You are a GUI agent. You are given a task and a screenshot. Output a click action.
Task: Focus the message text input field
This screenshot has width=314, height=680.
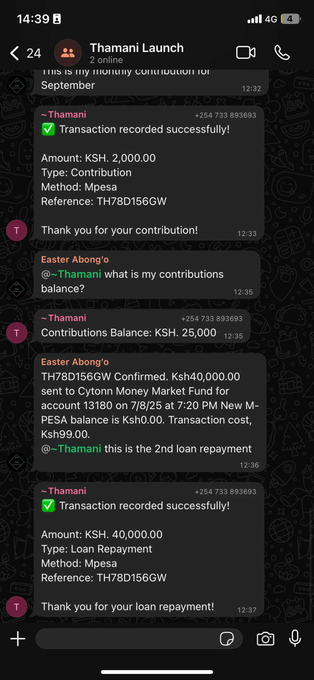[127, 639]
